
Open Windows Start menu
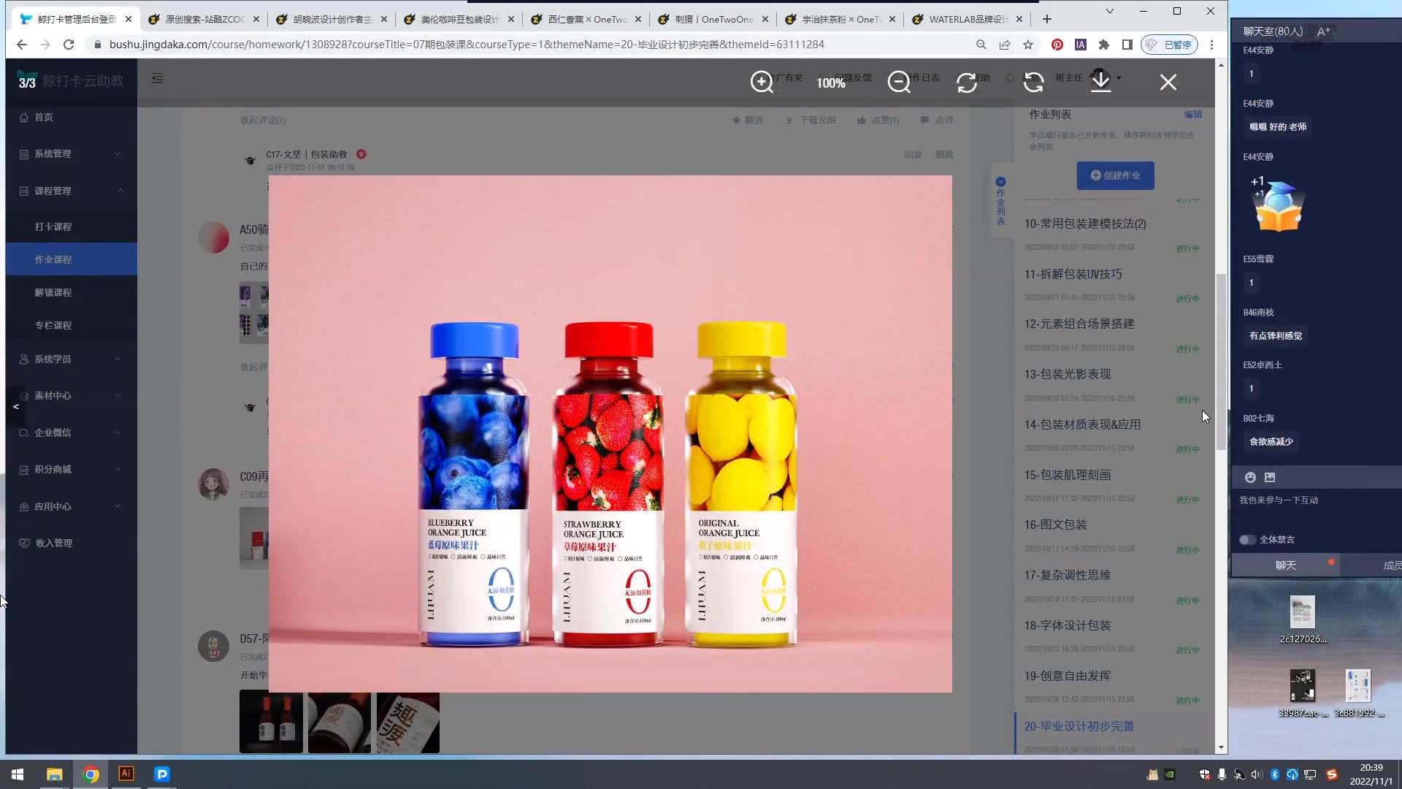point(18,774)
